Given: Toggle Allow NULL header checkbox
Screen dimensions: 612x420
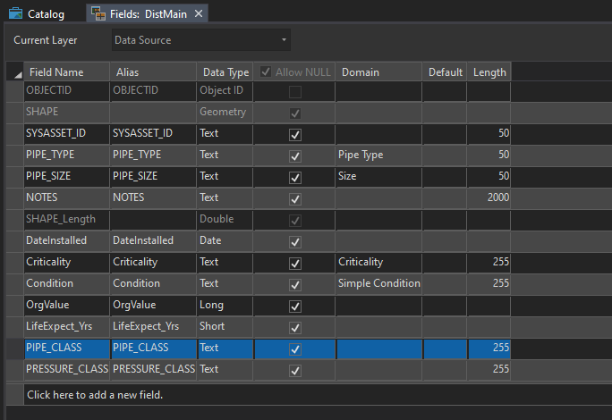Looking at the screenshot, I should click(266, 72).
